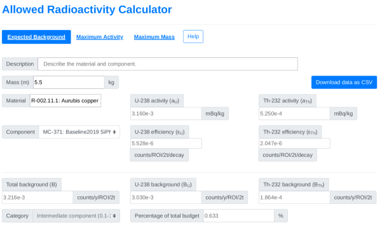Focus the Description text field
Viewport: 380px width, 230px height.
(168, 64)
